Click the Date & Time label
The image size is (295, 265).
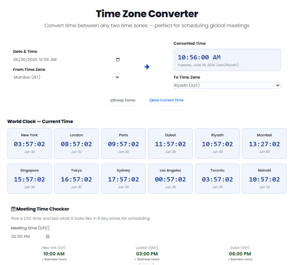pyautogui.click(x=25, y=52)
